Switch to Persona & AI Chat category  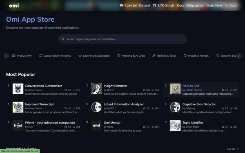131,56
